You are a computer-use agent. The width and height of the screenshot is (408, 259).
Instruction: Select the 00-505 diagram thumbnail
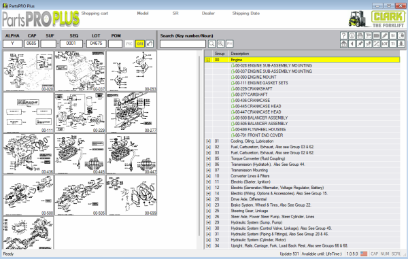pyautogui.click(x=80, y=195)
